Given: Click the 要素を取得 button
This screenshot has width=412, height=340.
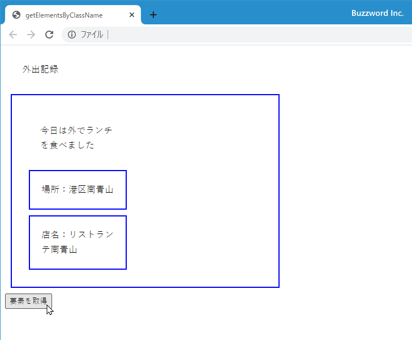Looking at the screenshot, I should [x=29, y=301].
